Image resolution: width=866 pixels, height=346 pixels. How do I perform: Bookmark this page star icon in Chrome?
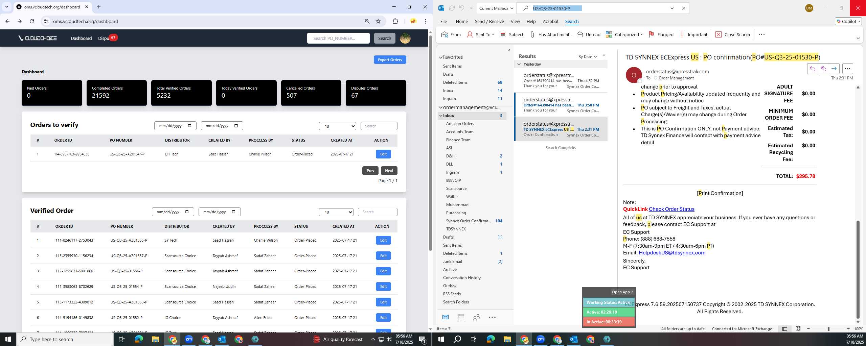click(x=378, y=21)
